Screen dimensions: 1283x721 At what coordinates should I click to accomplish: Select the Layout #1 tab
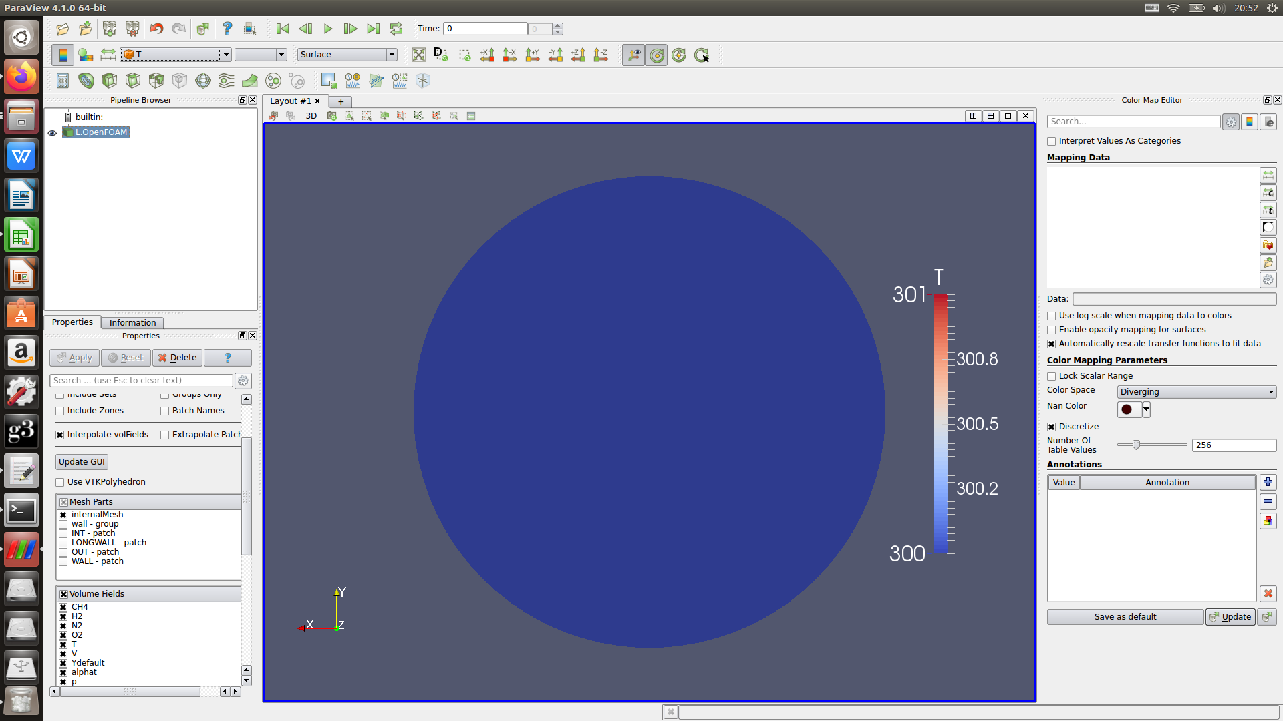coord(290,101)
